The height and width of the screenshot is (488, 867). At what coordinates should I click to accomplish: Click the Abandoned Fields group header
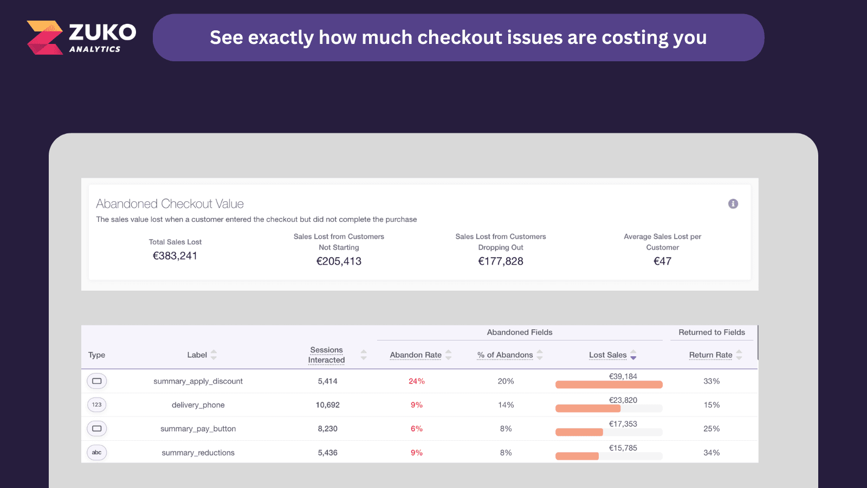(520, 332)
